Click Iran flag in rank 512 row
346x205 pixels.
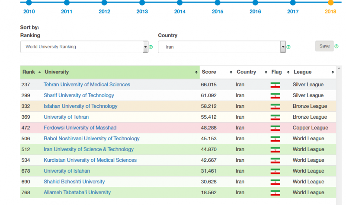[x=275, y=150]
